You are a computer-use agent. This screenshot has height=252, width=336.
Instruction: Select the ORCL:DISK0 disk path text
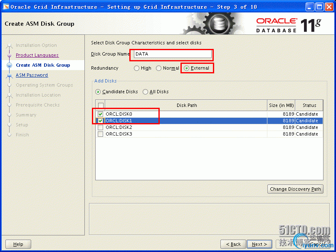tap(119, 114)
